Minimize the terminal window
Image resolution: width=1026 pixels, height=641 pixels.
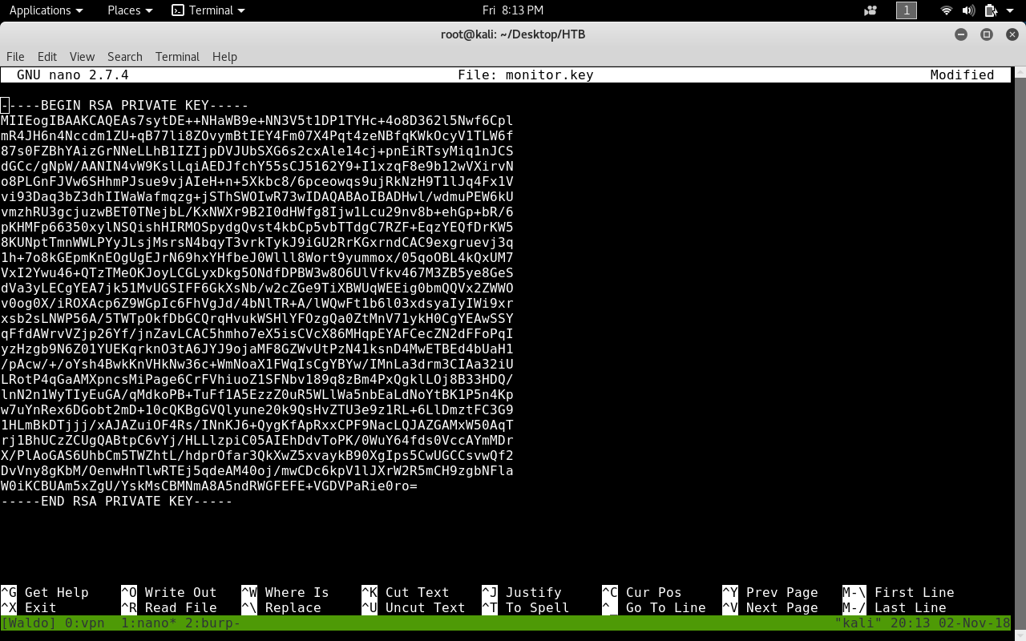[x=961, y=34]
